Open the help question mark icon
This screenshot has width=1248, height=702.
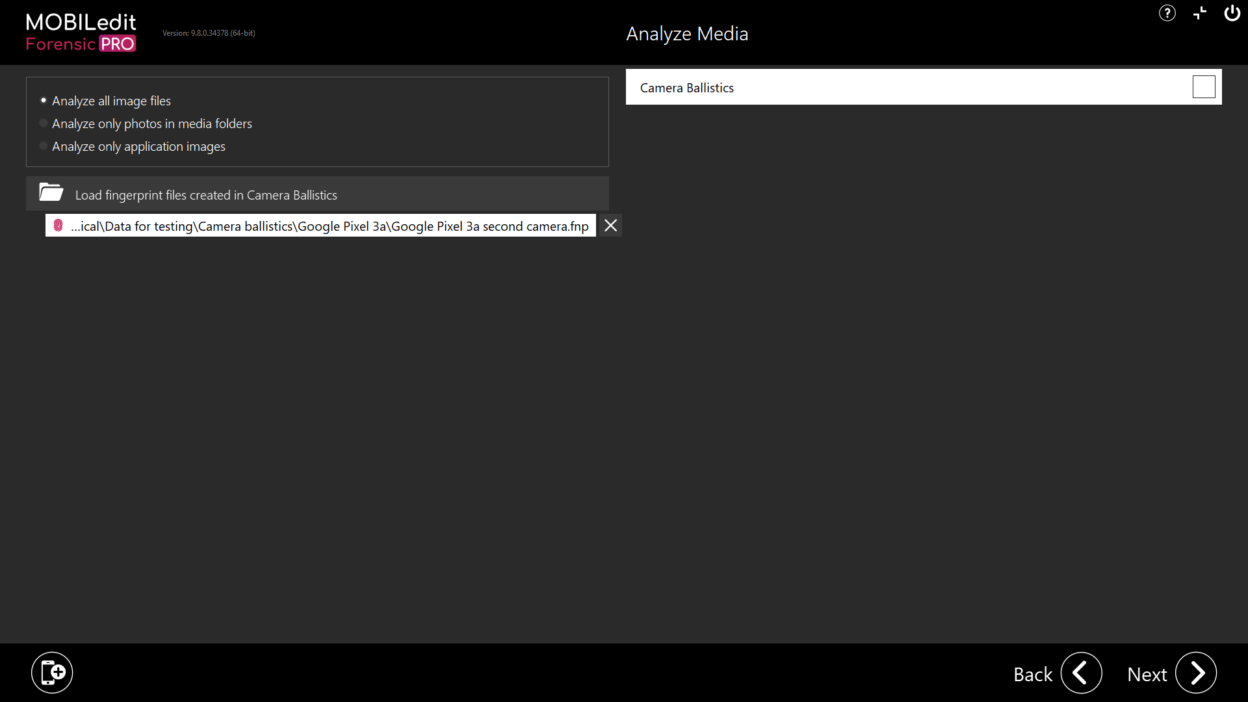[1167, 13]
